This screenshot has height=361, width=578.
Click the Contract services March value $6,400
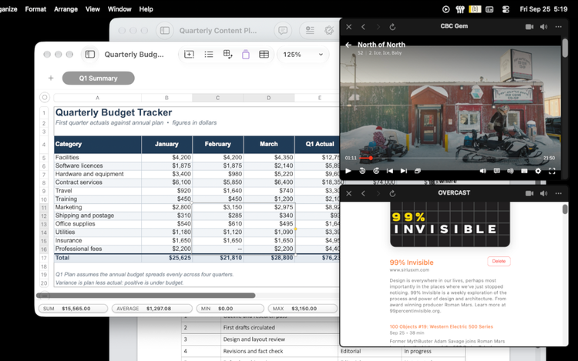click(269, 182)
